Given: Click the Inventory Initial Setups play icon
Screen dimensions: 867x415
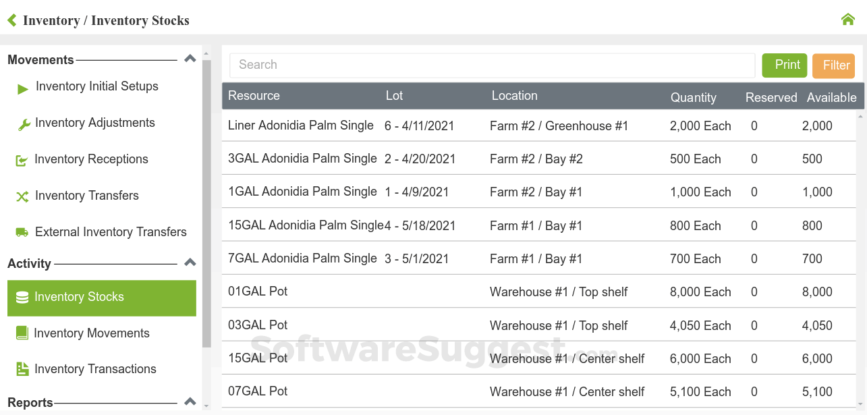Looking at the screenshot, I should [23, 88].
